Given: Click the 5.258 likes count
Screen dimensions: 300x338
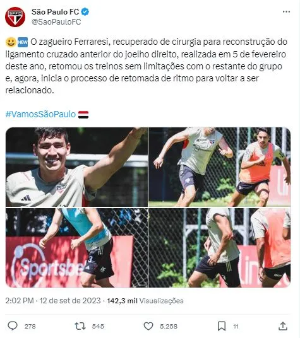Looking at the screenshot, I should tap(169, 326).
